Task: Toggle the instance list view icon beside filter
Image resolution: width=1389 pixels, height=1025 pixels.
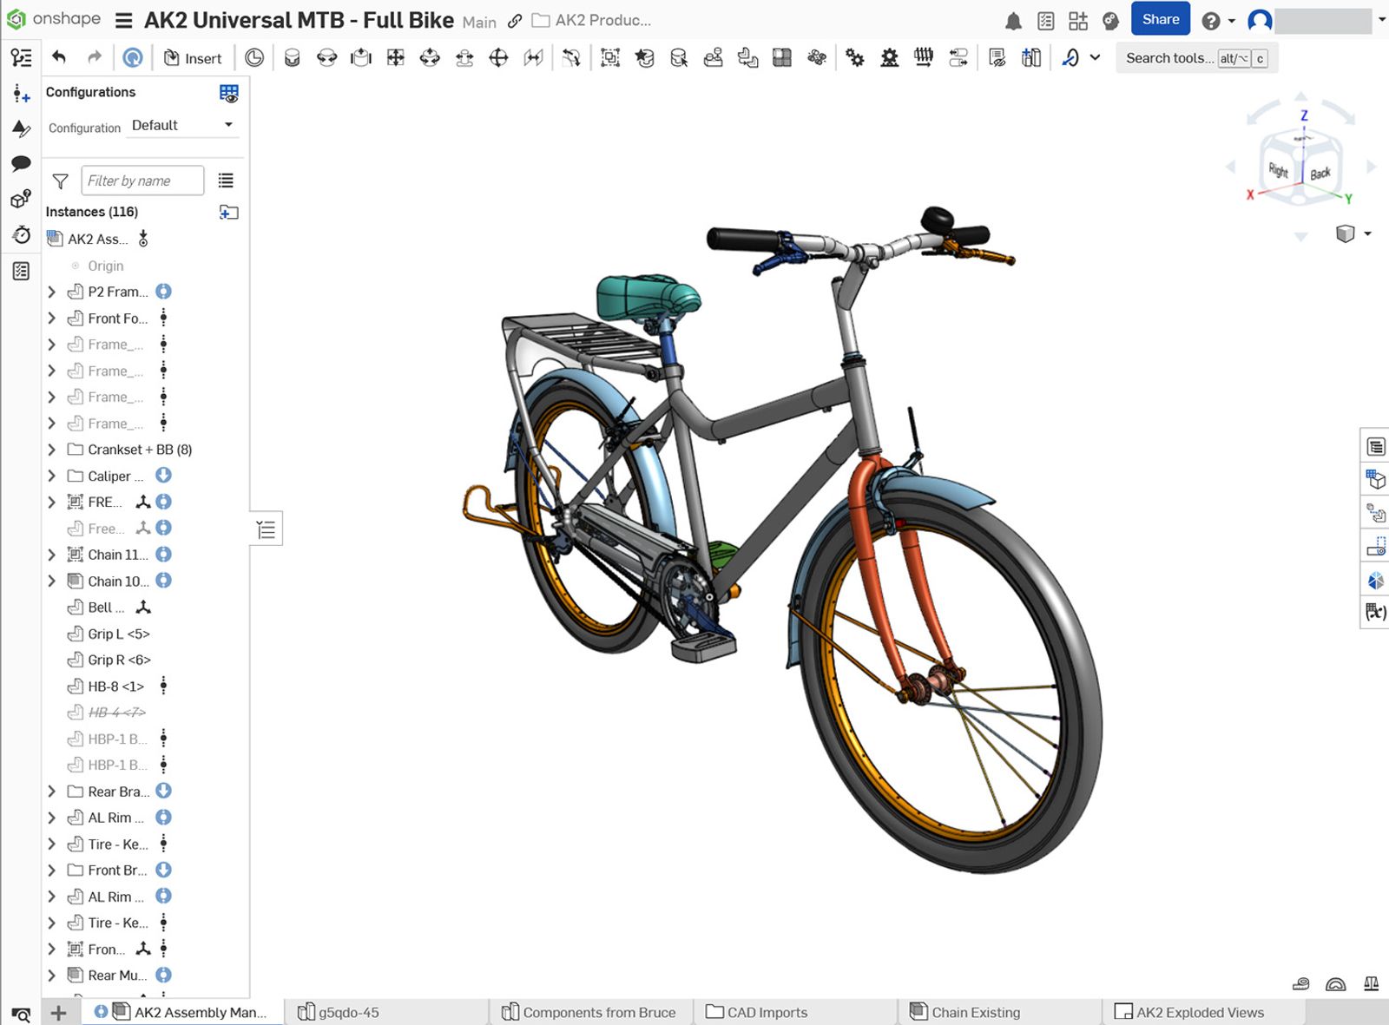Action: (x=226, y=181)
